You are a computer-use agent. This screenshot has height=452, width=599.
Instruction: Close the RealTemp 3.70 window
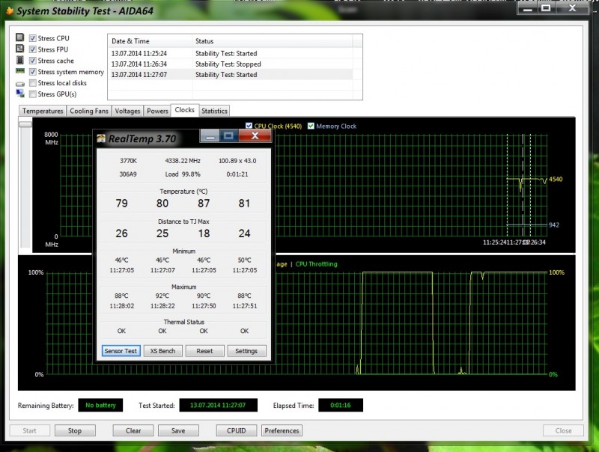tap(255, 136)
